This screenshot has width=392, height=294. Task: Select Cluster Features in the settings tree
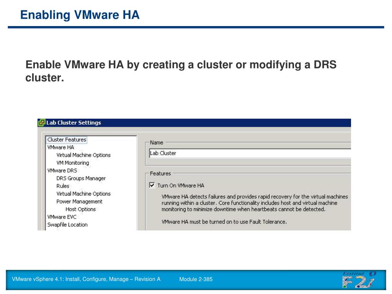pyautogui.click(x=67, y=139)
